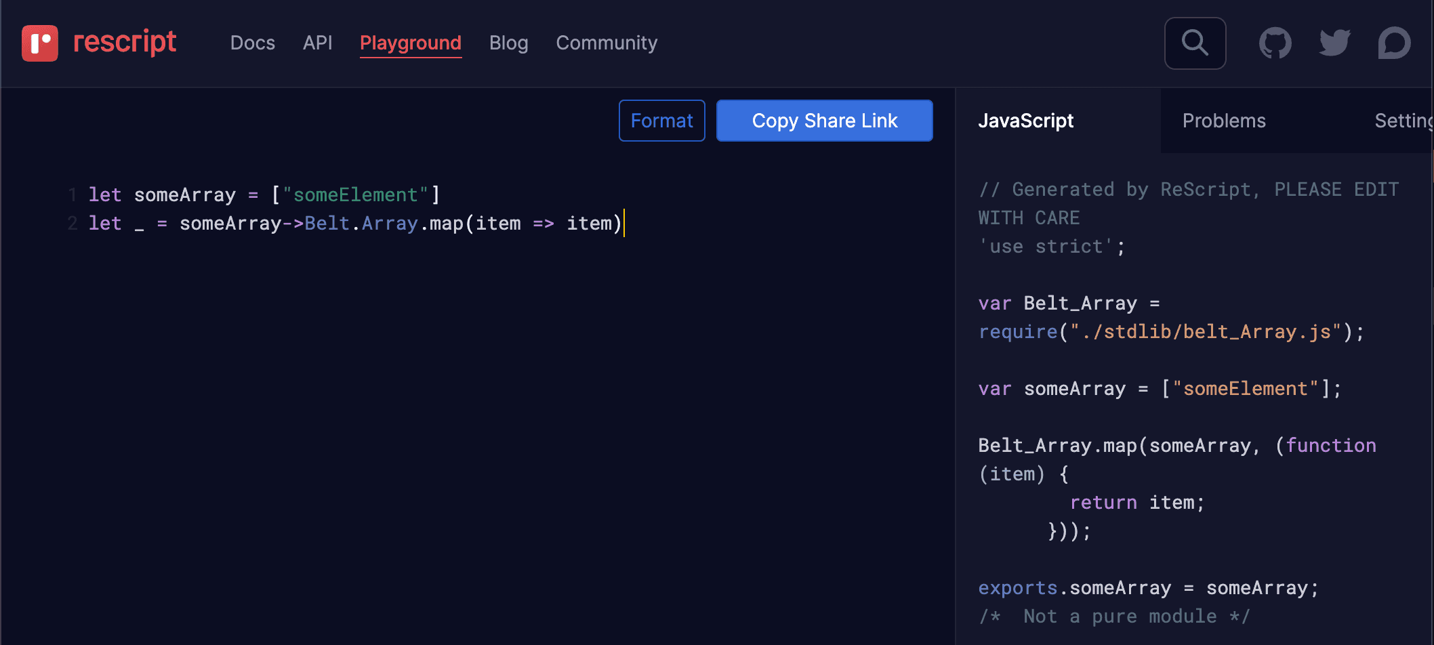Click the require("./stdlib/belt_Array.js") output text
This screenshot has height=645, width=1434.
tap(1171, 332)
